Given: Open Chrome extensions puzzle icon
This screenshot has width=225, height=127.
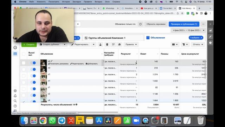Looking at the screenshot, I should pos(197,13).
